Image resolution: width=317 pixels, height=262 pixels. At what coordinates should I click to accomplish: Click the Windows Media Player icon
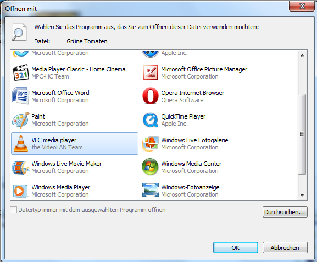pyautogui.click(x=21, y=191)
